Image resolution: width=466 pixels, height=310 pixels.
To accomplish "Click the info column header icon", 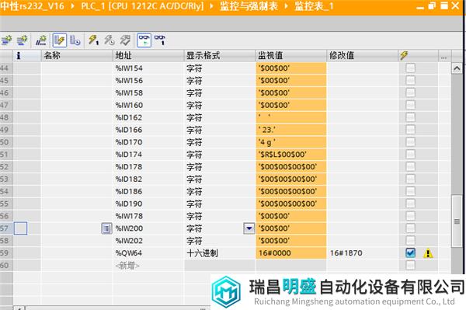I will 19,56.
